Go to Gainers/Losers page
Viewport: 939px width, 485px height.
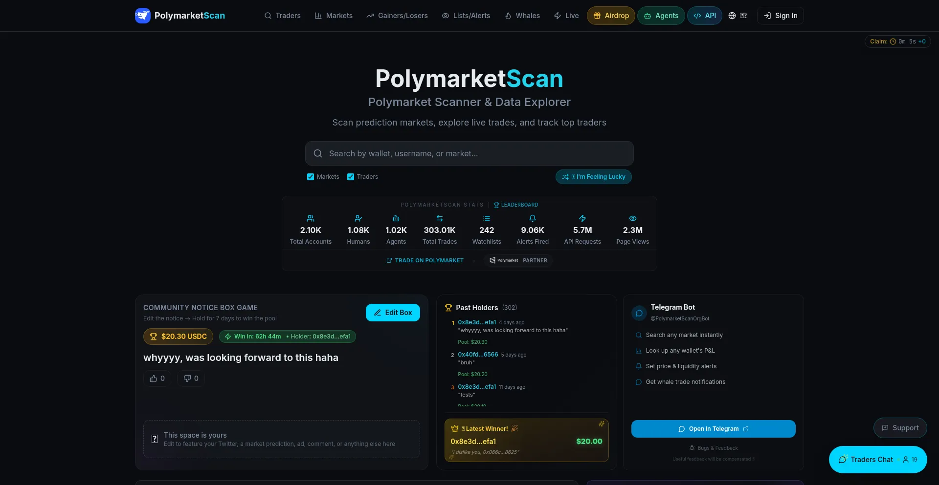(397, 16)
